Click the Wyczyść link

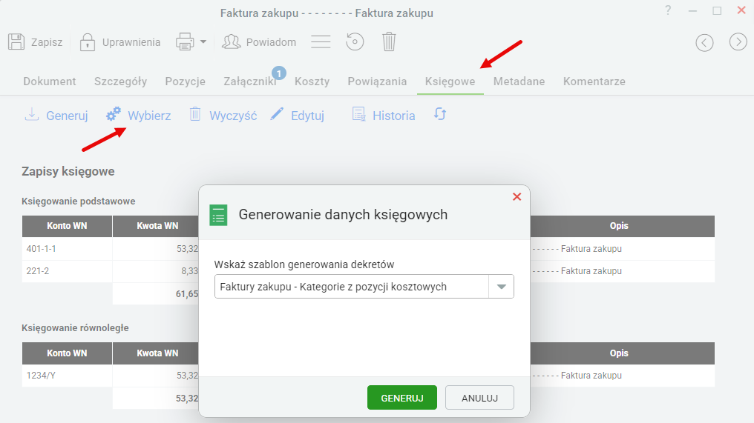pos(233,116)
